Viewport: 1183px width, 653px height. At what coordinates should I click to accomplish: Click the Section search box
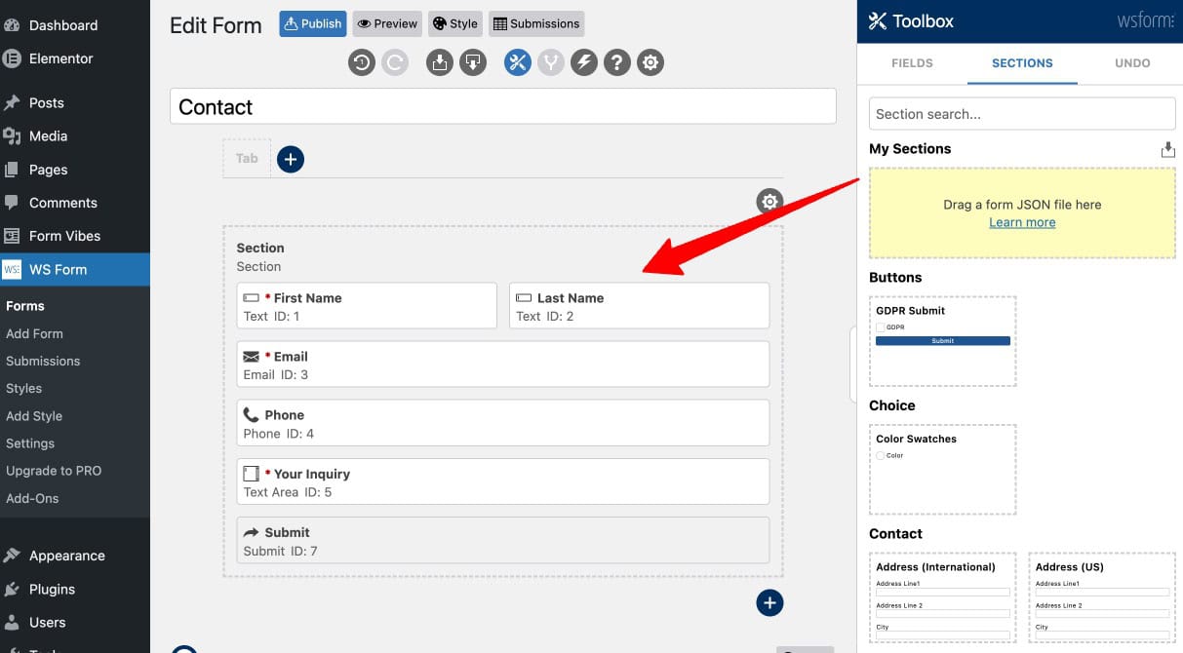coord(1022,114)
